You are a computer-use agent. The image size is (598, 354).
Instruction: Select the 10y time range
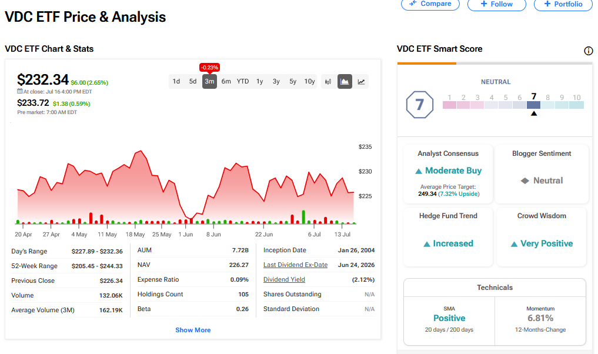(x=309, y=81)
